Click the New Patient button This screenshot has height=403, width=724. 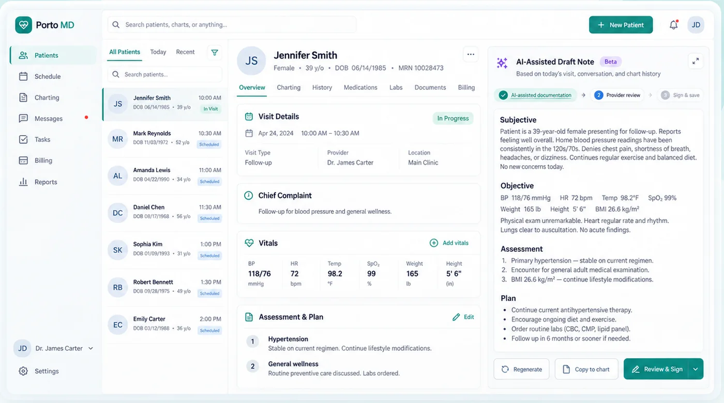tap(621, 25)
